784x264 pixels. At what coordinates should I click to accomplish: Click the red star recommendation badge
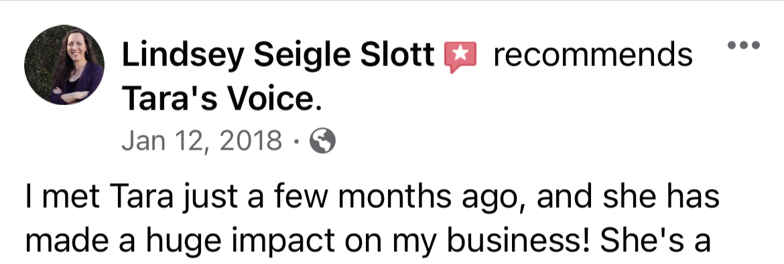(x=460, y=57)
